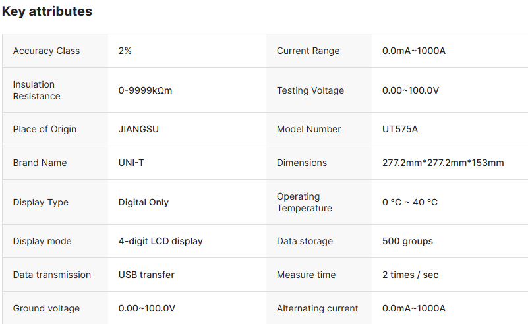Screen dimensions: 528x324
Task: Select the Alternating current label
Action: point(317,308)
